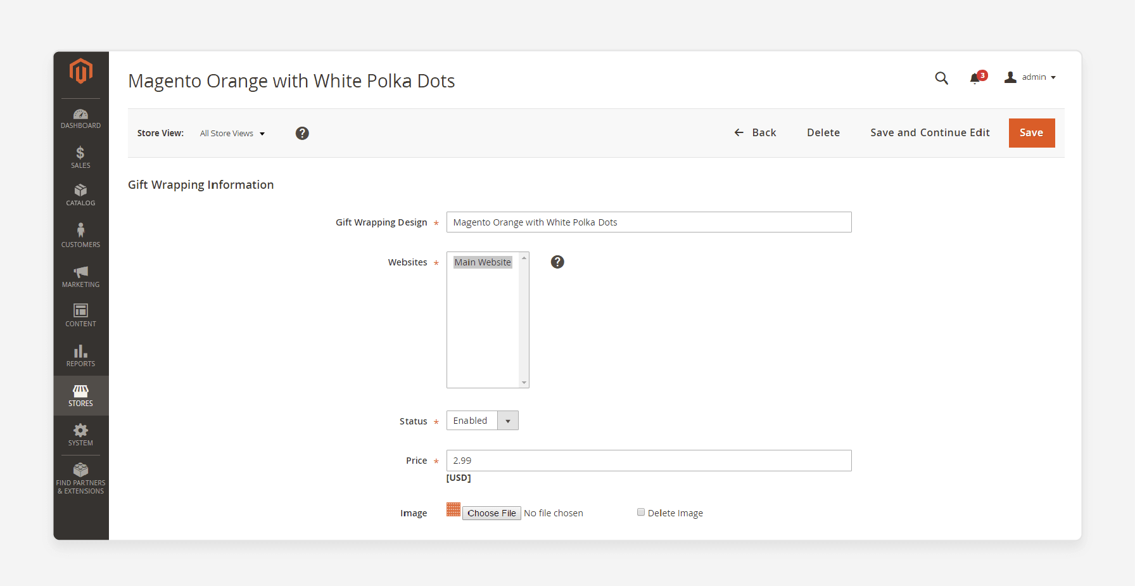Click the Websites list scrollbar down arrow

524,383
